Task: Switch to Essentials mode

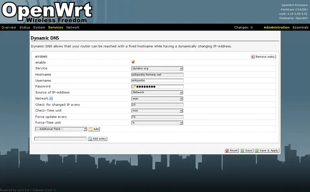Action: [301, 27]
